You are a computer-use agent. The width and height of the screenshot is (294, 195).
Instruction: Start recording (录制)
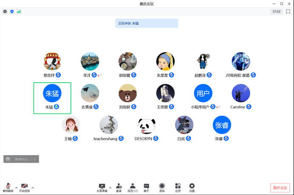162,186
